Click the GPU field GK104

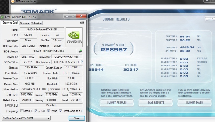tap(28, 35)
